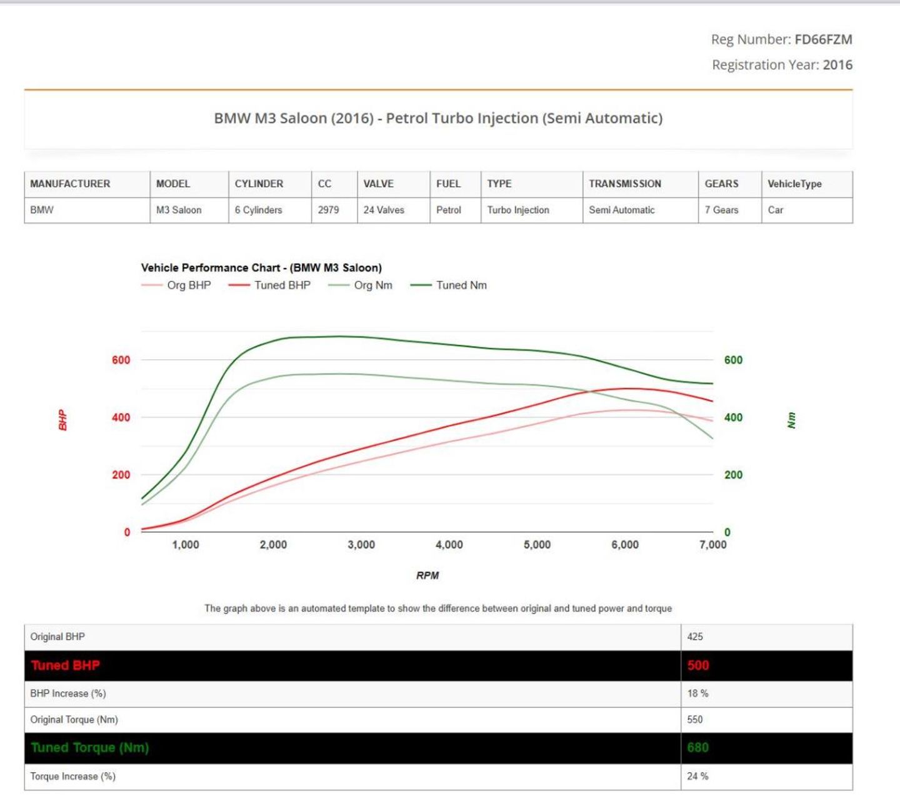The image size is (900, 804).
Task: Click the Tuned Torque (Nm) label
Action: tap(89, 748)
